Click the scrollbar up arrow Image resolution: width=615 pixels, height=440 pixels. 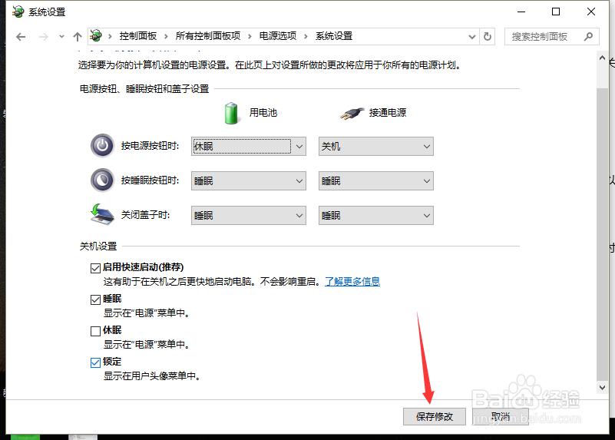tap(602, 58)
